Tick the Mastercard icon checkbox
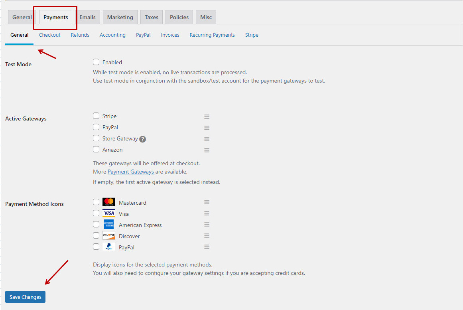The image size is (463, 310). pos(96,202)
